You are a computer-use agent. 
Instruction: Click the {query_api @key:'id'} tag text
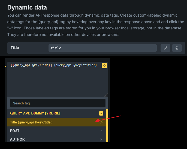[x=31, y=65]
